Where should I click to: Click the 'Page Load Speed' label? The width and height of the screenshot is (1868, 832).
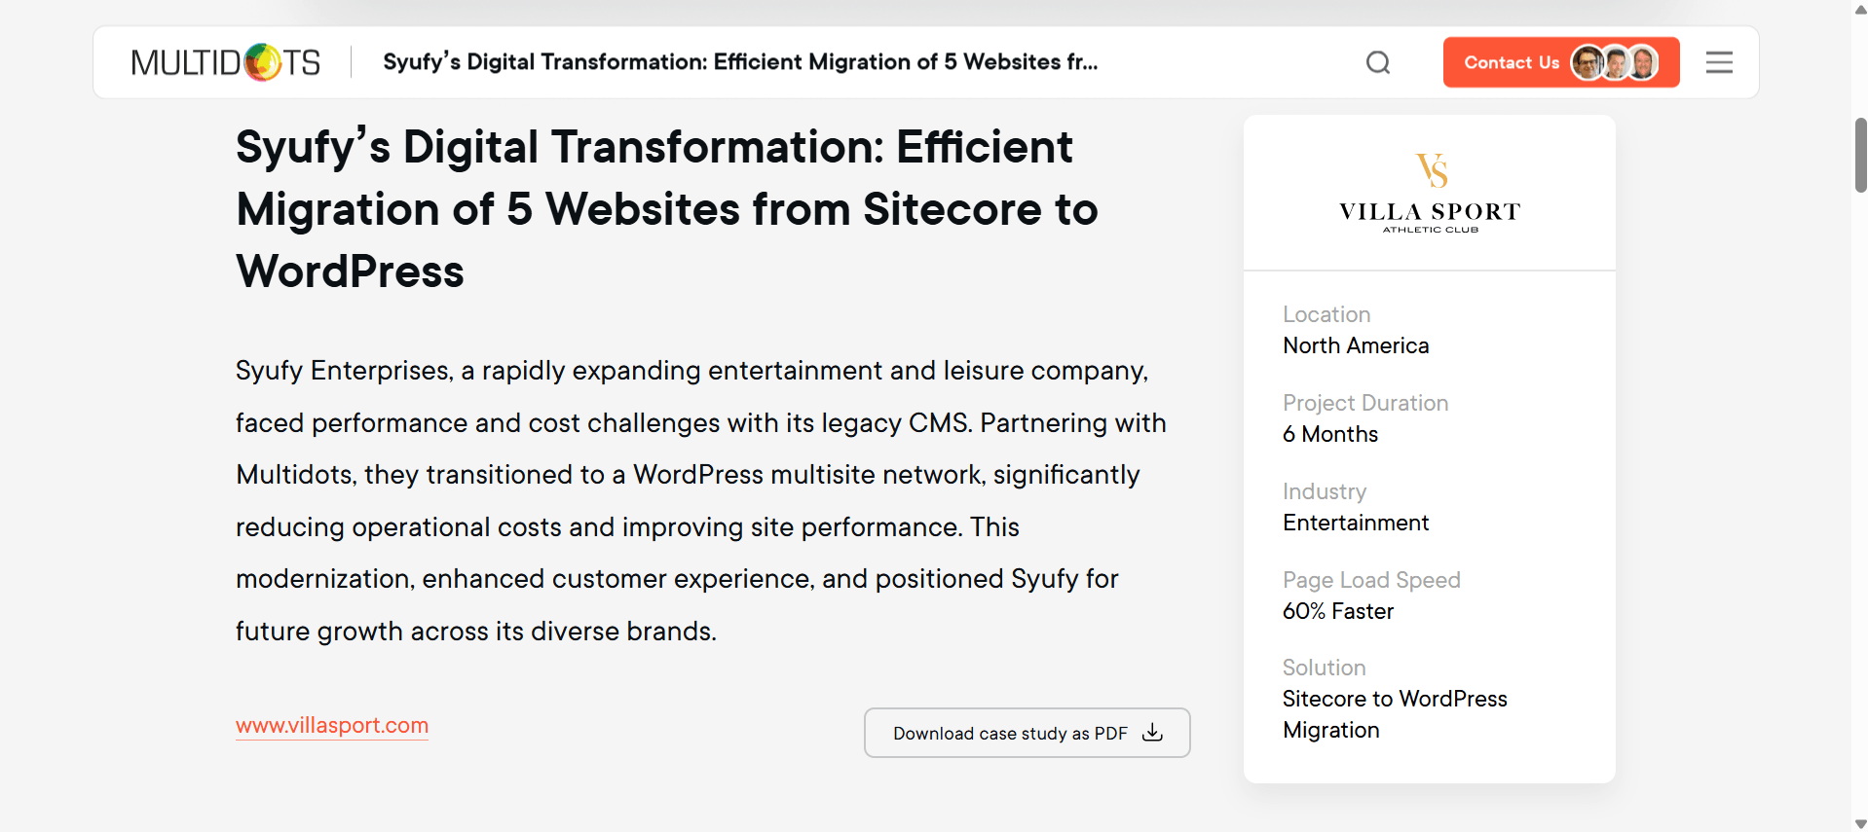[1371, 580]
